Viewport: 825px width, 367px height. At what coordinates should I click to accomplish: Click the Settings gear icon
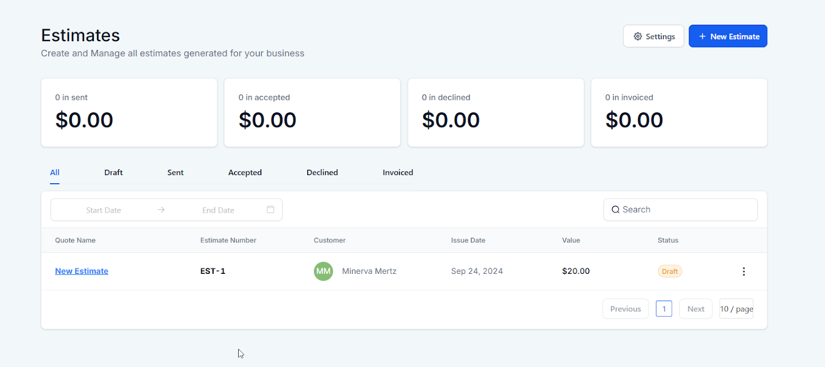[638, 37]
